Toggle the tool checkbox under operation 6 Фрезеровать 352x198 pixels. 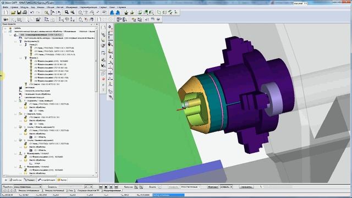[x=26, y=170]
